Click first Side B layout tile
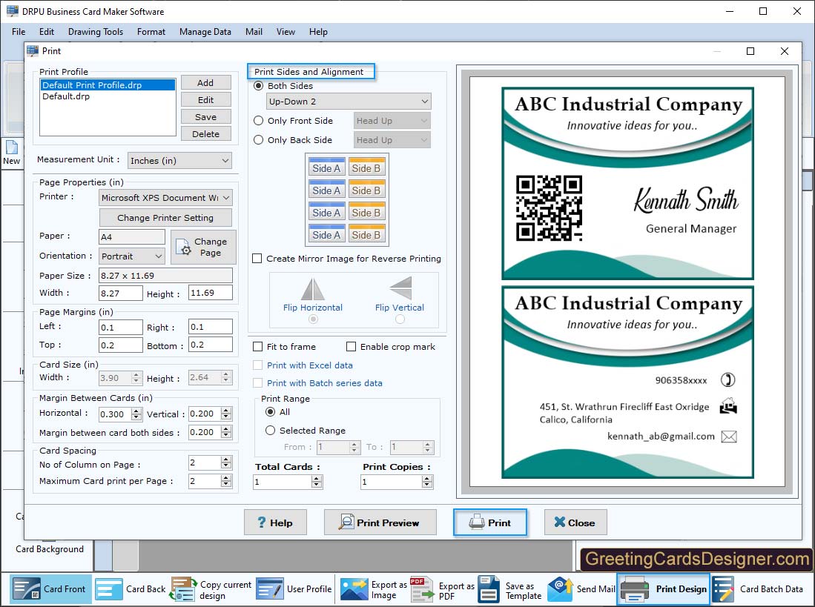The height and width of the screenshot is (607, 815). point(366,167)
